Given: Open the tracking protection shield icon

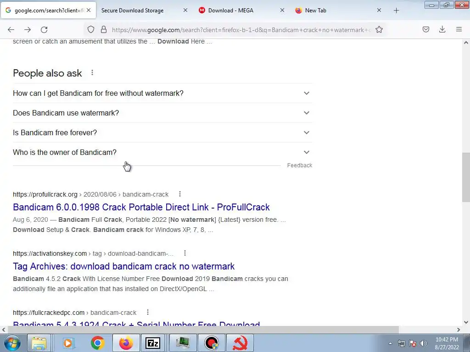Looking at the screenshot, I should (x=91, y=30).
